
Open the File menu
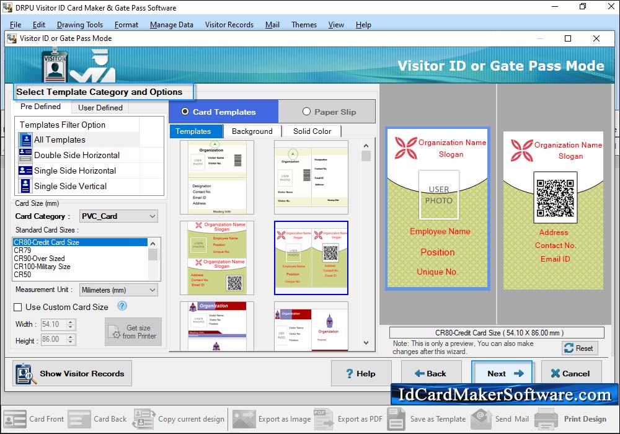[x=15, y=25]
